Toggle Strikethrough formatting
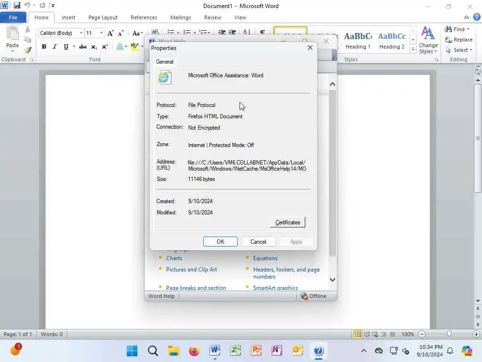Screen dimensions: 482x362 tap(82, 47)
